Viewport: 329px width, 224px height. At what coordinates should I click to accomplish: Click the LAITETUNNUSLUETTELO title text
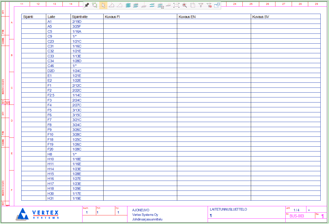[x=228, y=210]
